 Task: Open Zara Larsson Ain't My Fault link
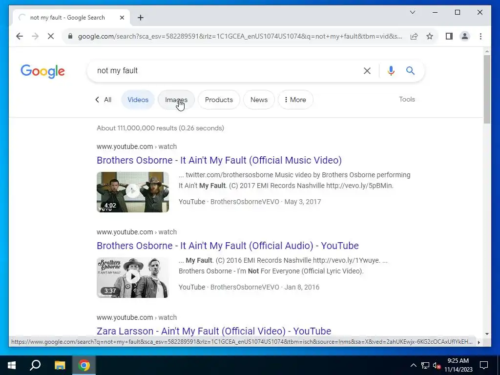[214, 331]
